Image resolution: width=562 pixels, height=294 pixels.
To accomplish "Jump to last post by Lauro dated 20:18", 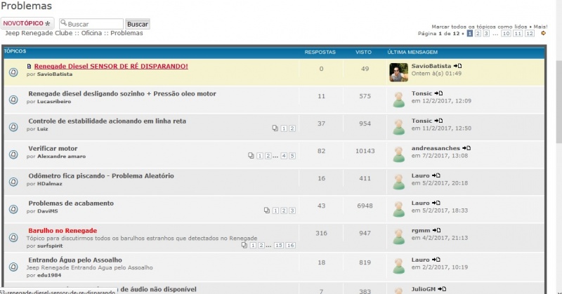I will pos(436,175).
